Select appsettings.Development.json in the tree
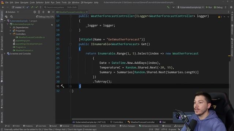Image resolution: width=234 pixels, height=131 pixels. pyautogui.click(x=29, y=44)
